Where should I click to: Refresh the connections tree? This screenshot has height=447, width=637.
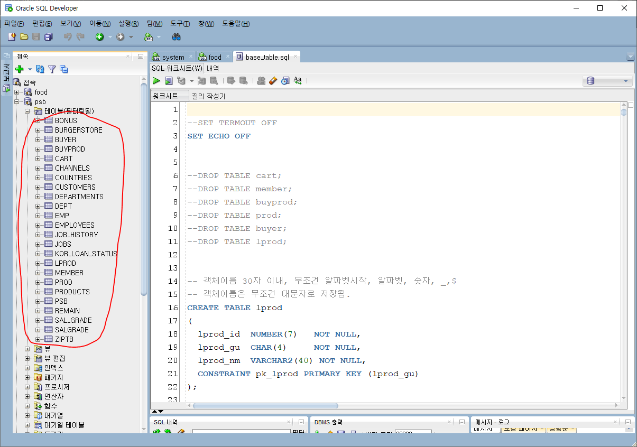click(40, 69)
